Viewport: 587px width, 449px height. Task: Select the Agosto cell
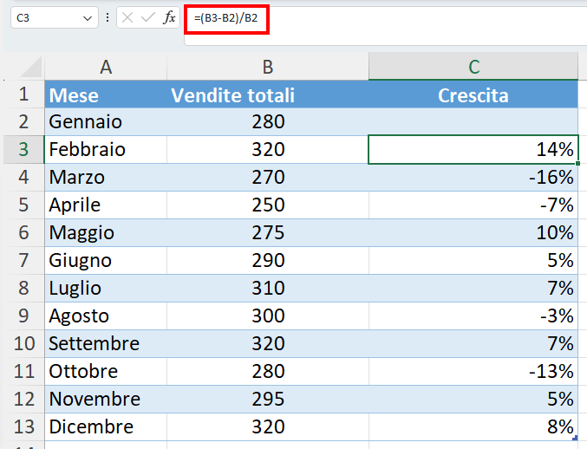106,316
